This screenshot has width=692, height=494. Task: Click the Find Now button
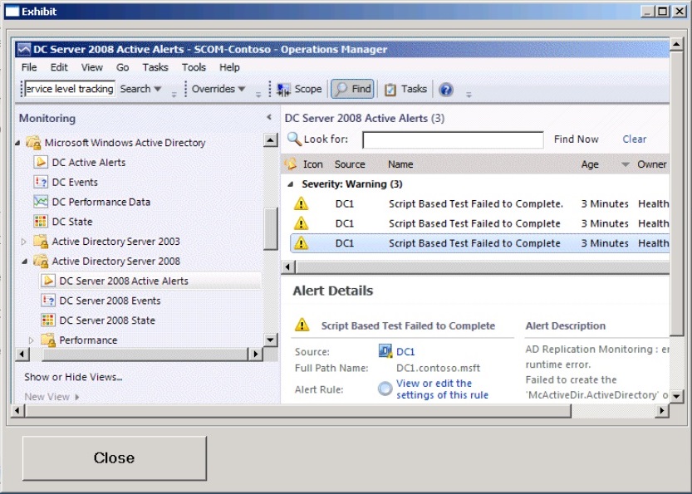tap(576, 139)
